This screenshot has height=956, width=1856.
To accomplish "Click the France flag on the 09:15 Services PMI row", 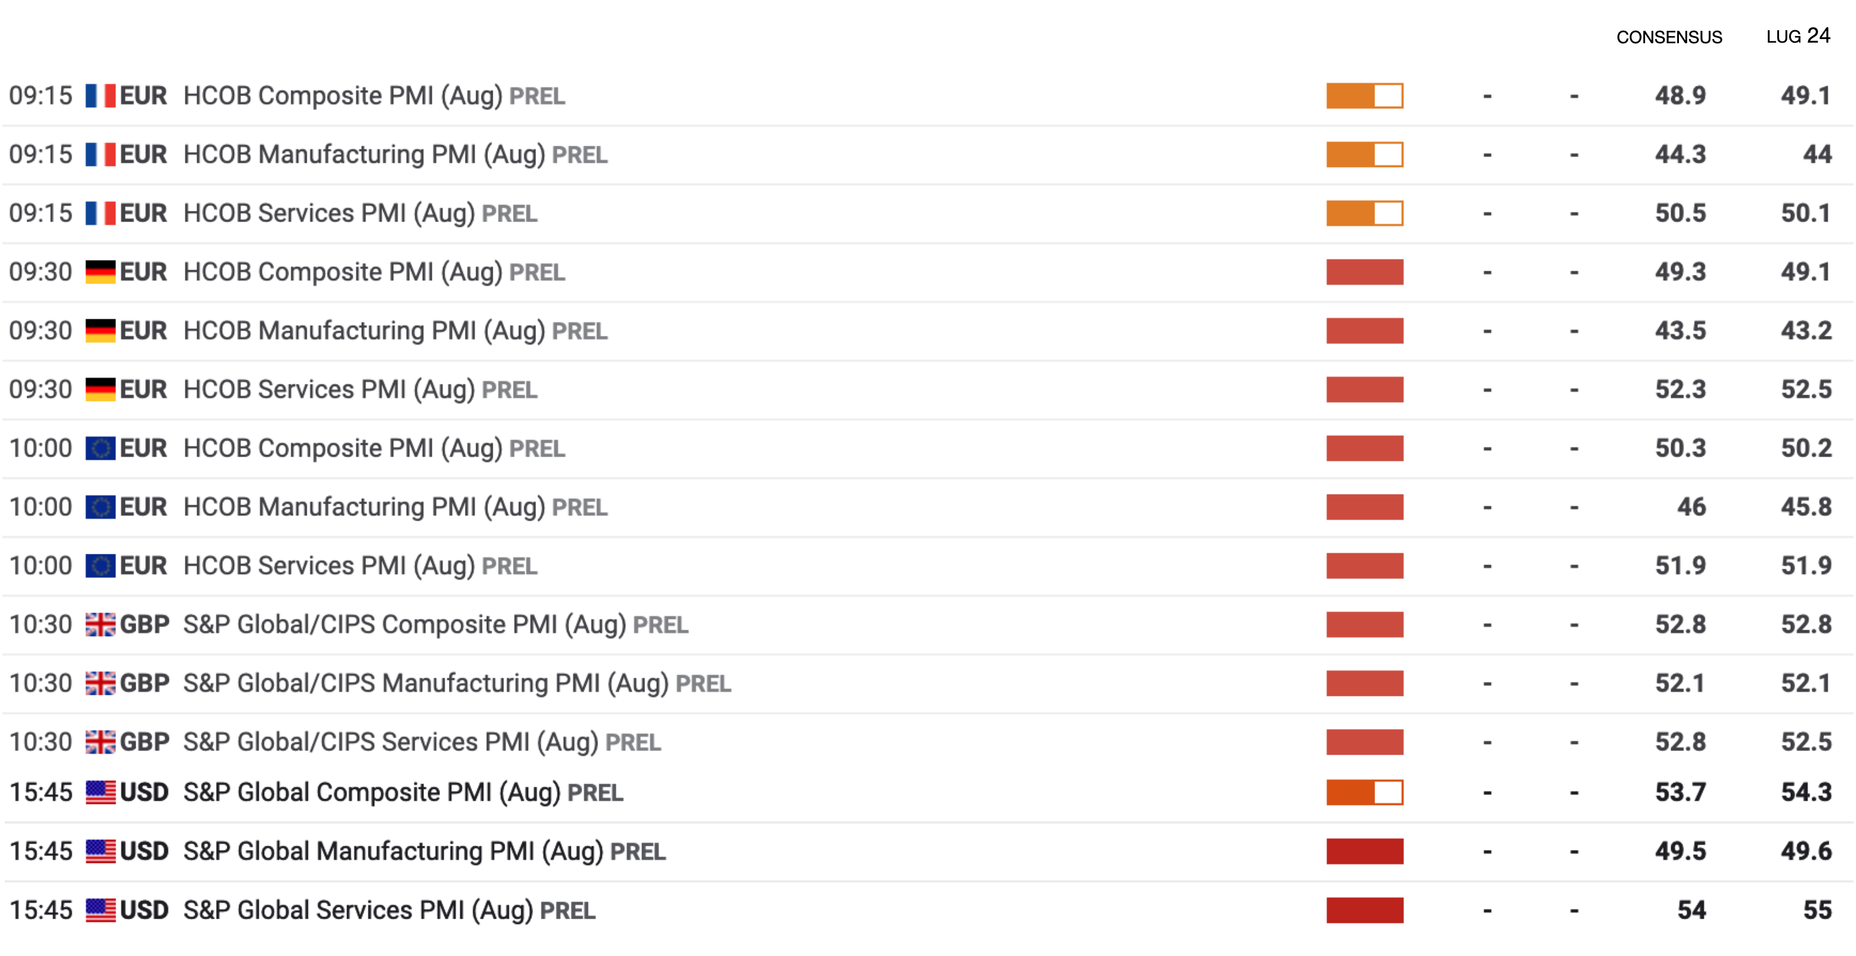I will coord(100,213).
